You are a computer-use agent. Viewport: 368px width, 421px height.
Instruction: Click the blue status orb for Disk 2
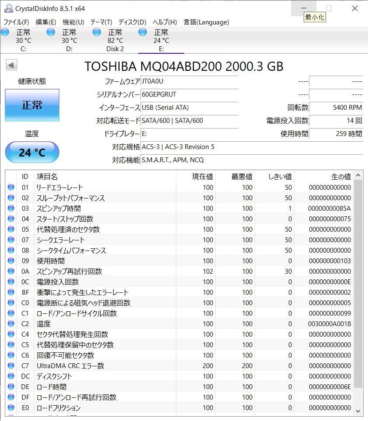pyautogui.click(x=97, y=32)
